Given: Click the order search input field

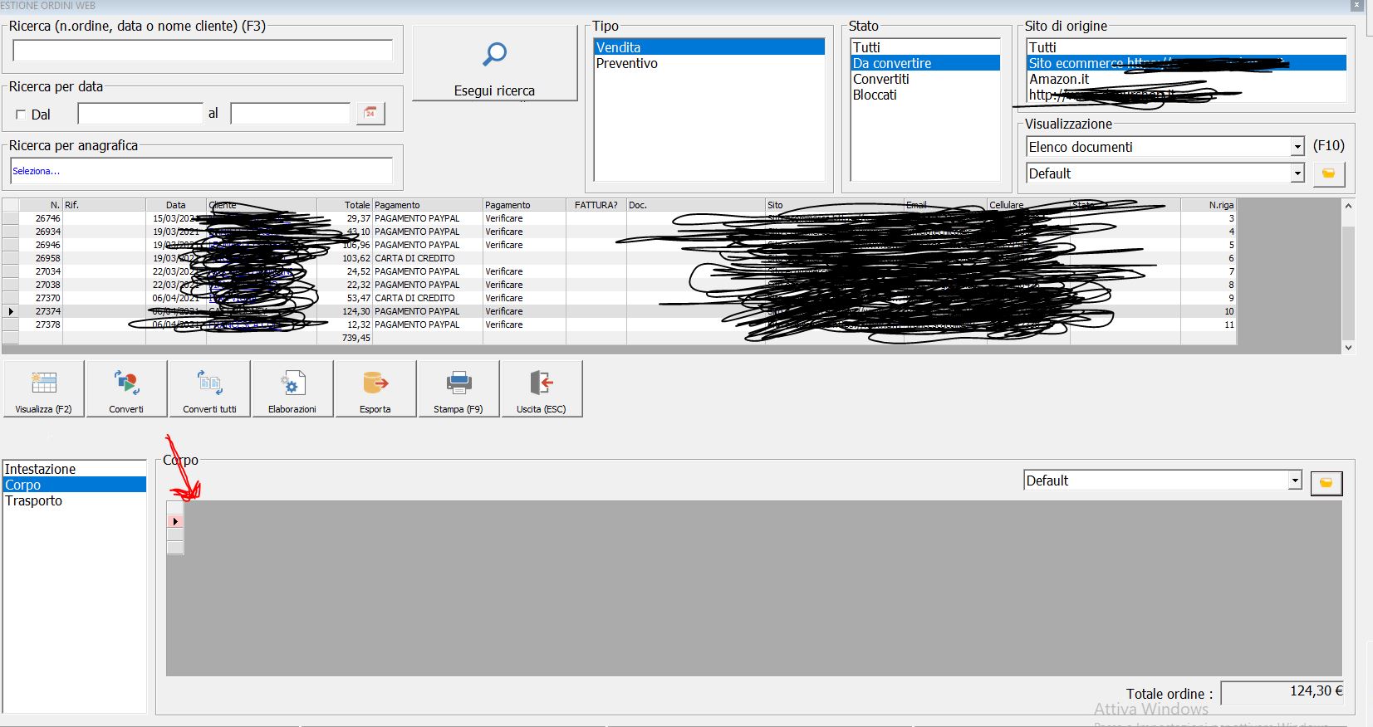Looking at the screenshot, I should click(x=203, y=50).
